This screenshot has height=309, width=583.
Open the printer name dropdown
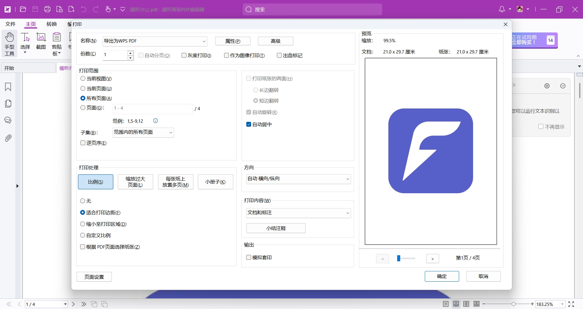click(x=155, y=41)
